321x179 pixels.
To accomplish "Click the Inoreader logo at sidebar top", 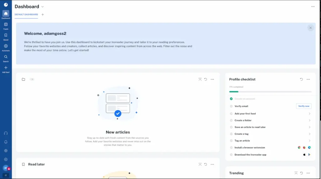I will click(x=6, y=5).
